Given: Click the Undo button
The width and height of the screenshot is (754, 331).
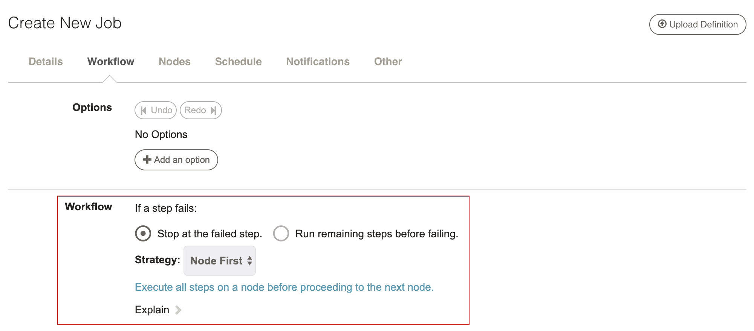Looking at the screenshot, I should (156, 110).
